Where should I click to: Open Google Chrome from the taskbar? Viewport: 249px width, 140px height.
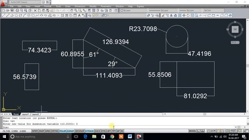112,136
